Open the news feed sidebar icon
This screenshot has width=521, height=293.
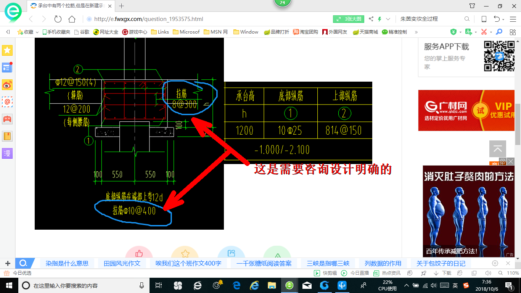(x=7, y=68)
